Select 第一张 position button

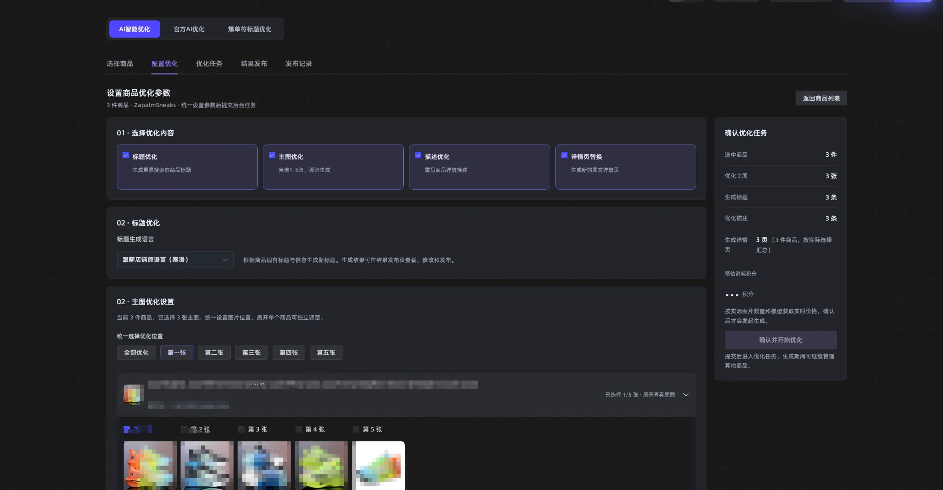(x=177, y=352)
